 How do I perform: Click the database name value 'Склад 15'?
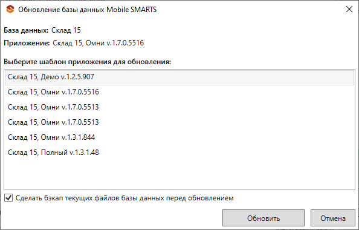coord(66,30)
